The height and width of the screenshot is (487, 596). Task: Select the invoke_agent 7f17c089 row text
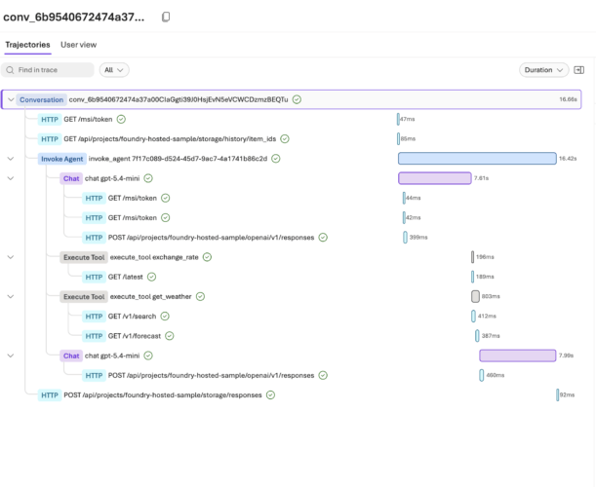[178, 159]
